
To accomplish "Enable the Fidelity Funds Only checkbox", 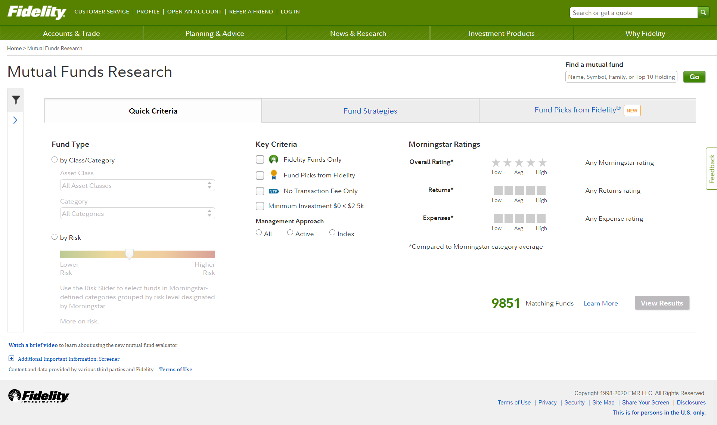I will coord(260,159).
